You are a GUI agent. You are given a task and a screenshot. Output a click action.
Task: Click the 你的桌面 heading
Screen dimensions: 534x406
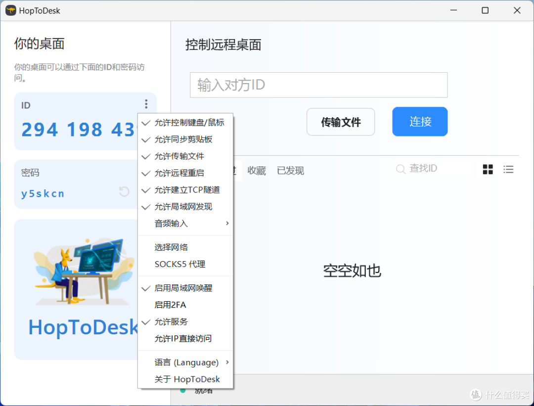pyautogui.click(x=39, y=44)
